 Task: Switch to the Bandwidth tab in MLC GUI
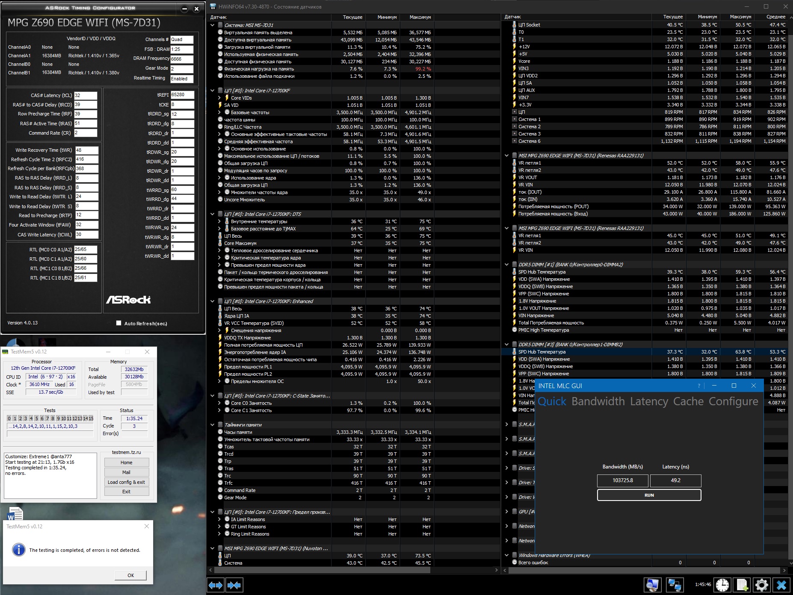598,401
